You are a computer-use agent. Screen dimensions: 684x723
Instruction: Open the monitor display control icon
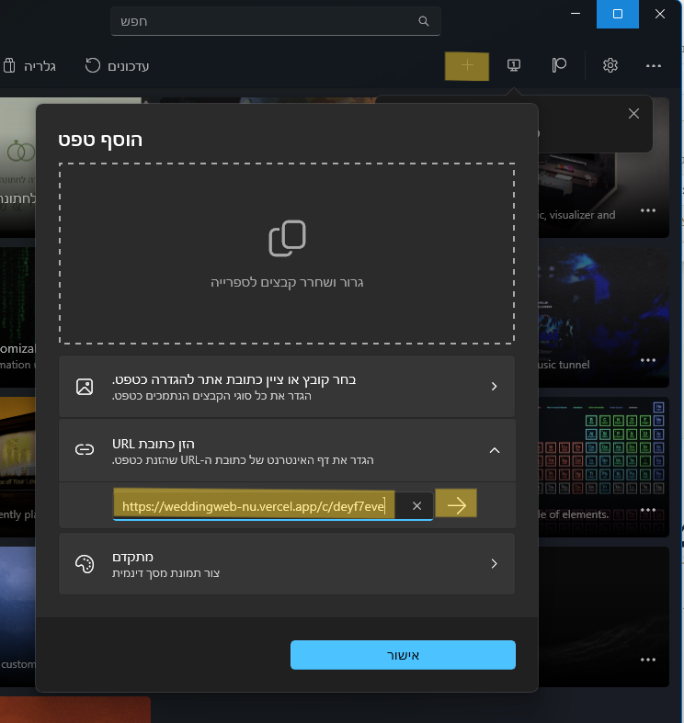pos(514,65)
